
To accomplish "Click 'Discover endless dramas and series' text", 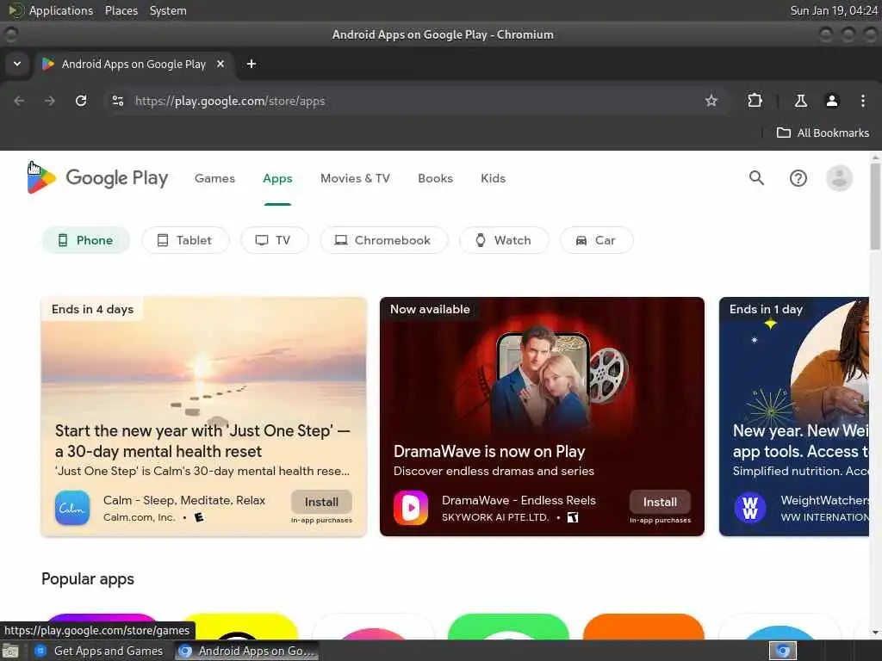I will pos(494,471).
